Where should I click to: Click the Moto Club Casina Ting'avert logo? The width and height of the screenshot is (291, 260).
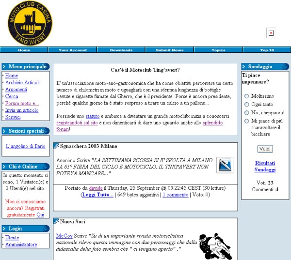pos(30,23)
